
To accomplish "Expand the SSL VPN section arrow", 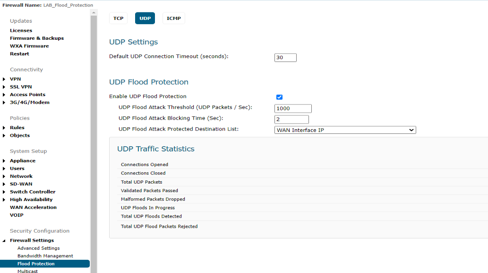I will (x=4, y=87).
